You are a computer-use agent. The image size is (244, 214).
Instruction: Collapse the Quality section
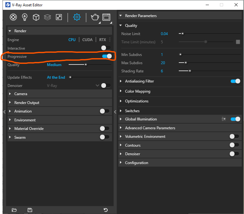click(x=131, y=26)
